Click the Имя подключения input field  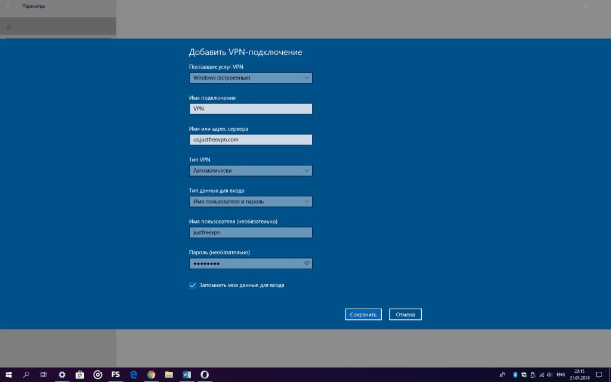pos(251,109)
